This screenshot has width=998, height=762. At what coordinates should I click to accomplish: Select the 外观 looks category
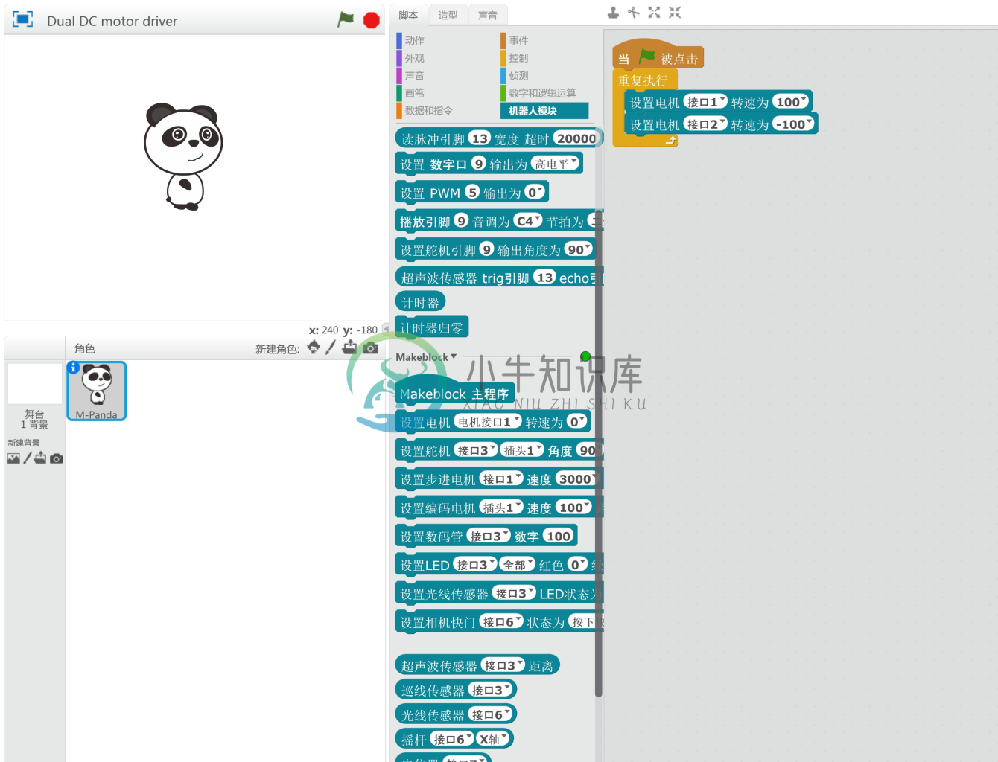415,58
